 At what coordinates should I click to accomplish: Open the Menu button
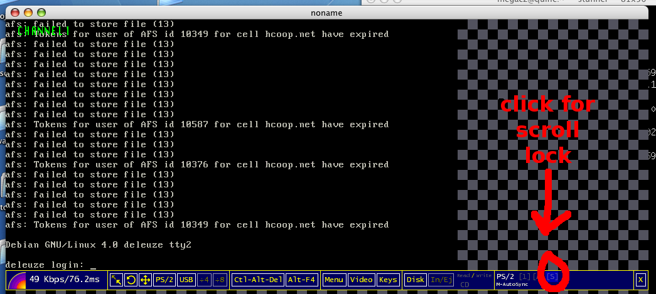[334, 280]
